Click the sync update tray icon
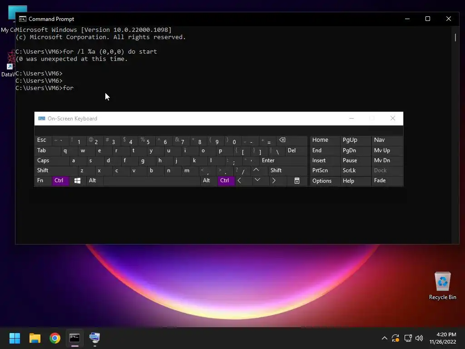 pyautogui.click(x=396, y=338)
